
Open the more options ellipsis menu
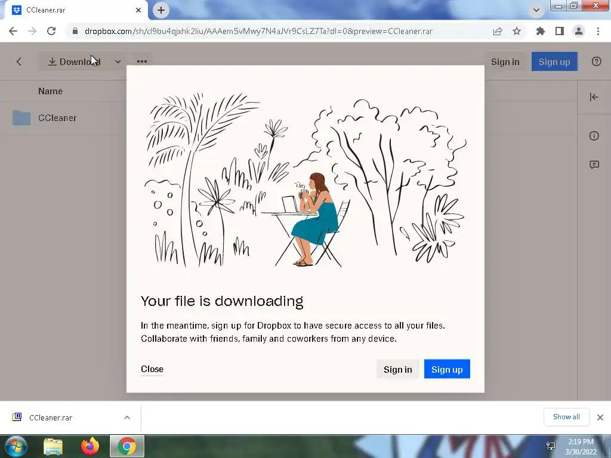(x=142, y=61)
